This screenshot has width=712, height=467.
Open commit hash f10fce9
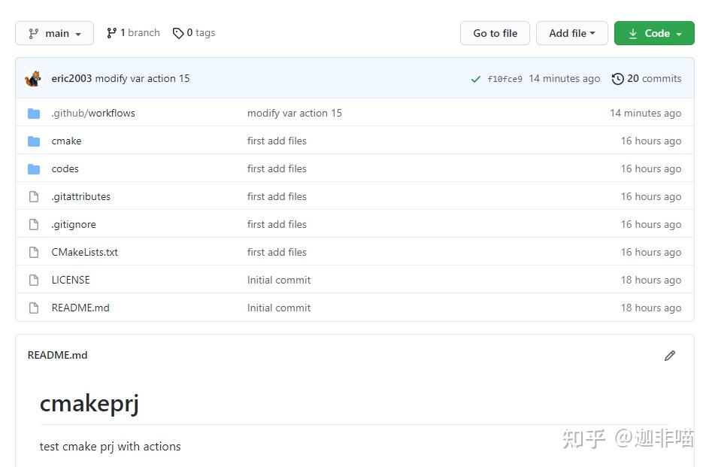pos(504,79)
